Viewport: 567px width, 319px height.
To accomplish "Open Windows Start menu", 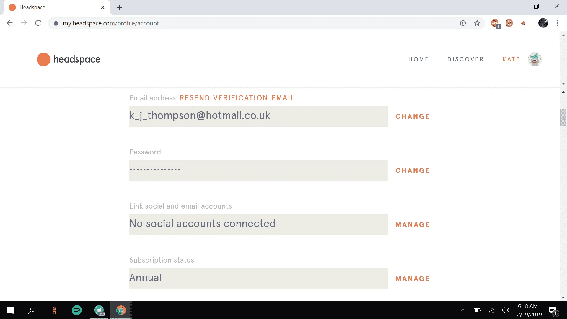I will [11, 310].
